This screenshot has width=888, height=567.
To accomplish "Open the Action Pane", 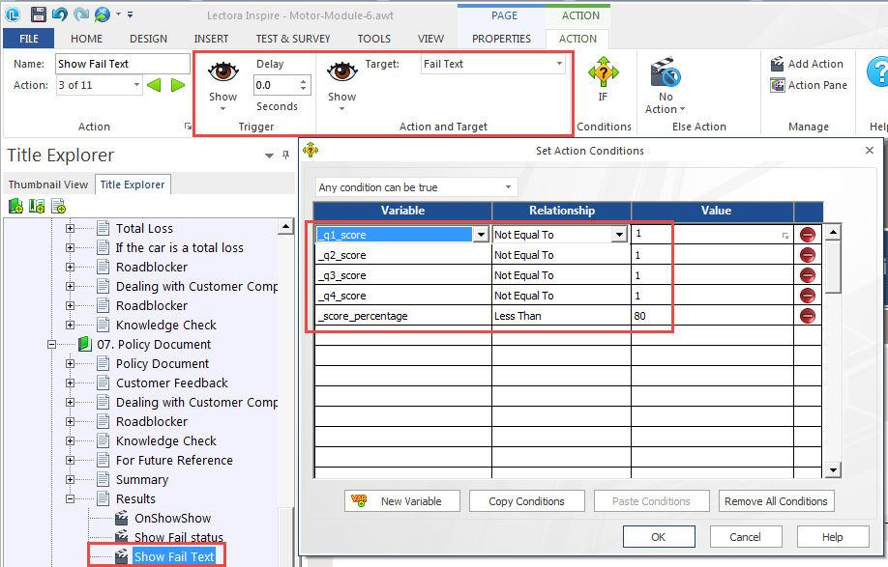I will tap(809, 85).
